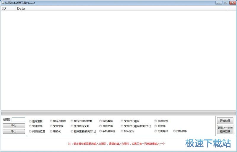237x152 pixels.
Task: Click the ID column header
Action: (x=8, y=9)
